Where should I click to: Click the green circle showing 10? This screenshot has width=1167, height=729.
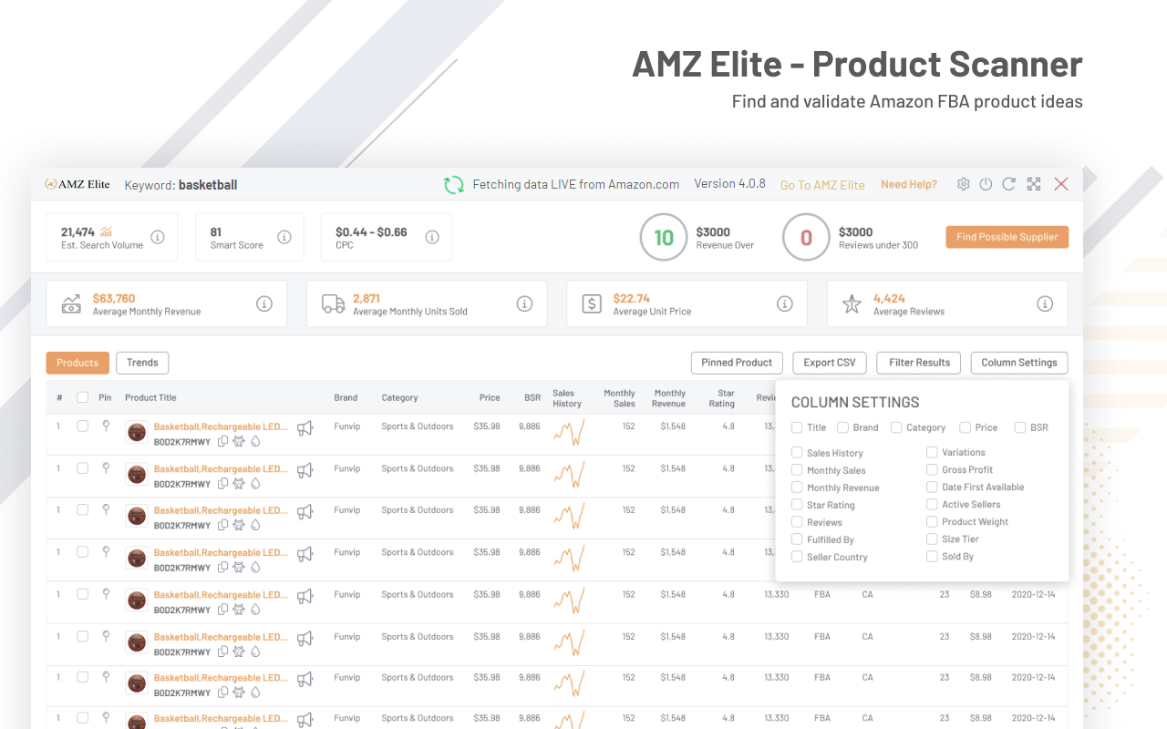pos(664,238)
